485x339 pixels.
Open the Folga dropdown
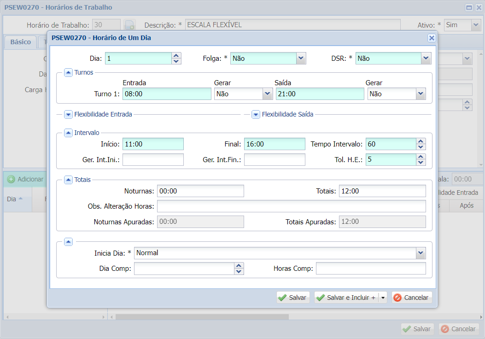301,58
